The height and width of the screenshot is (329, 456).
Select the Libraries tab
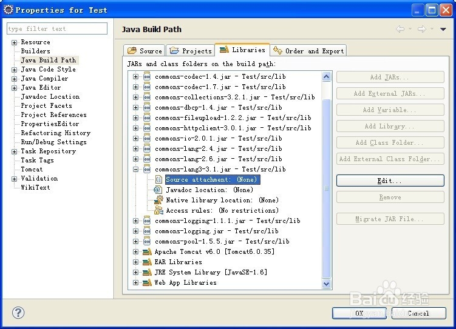click(x=242, y=50)
